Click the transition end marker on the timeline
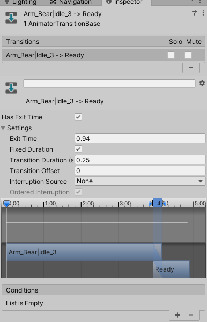The height and width of the screenshot is (322, 207). 164,204
